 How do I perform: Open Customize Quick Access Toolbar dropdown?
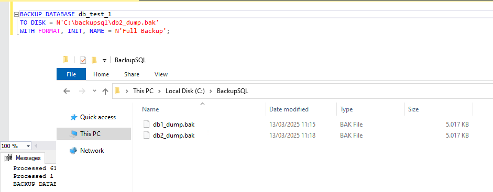[105, 60]
